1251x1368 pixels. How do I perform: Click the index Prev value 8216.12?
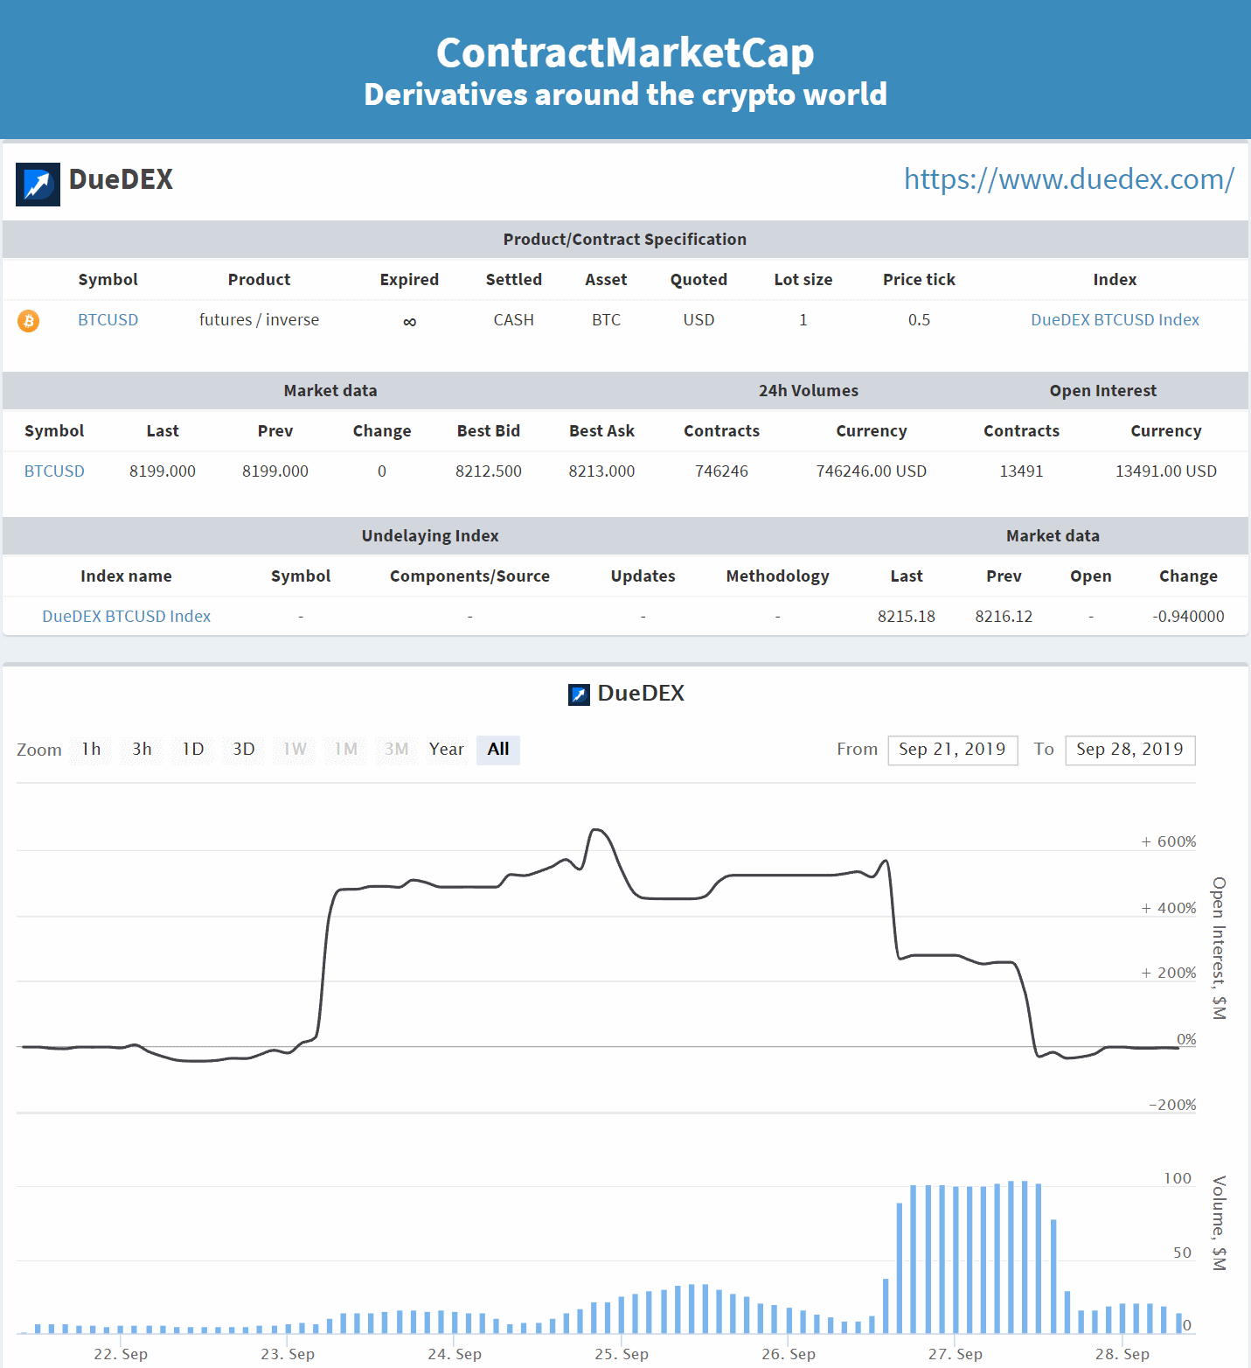click(x=1004, y=617)
